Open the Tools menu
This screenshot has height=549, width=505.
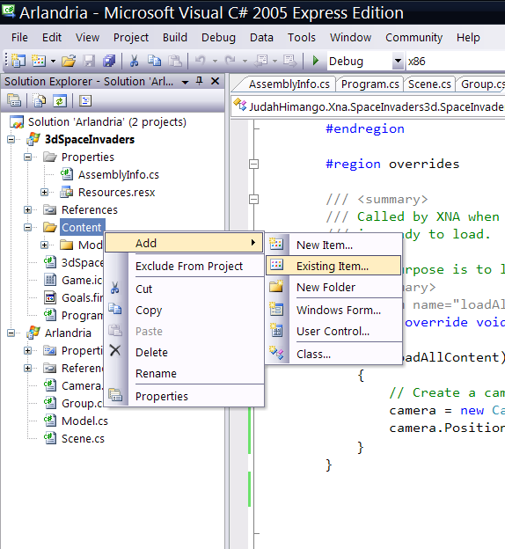pos(301,38)
